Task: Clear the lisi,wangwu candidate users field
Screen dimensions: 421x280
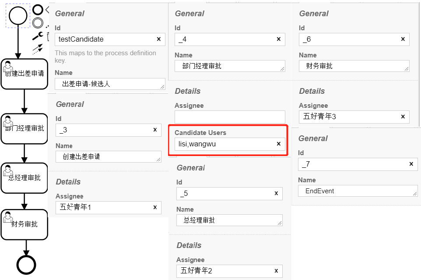Action: (x=279, y=144)
